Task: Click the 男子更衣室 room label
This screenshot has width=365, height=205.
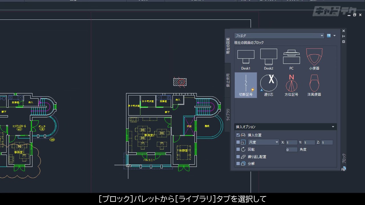Action: pos(134,106)
